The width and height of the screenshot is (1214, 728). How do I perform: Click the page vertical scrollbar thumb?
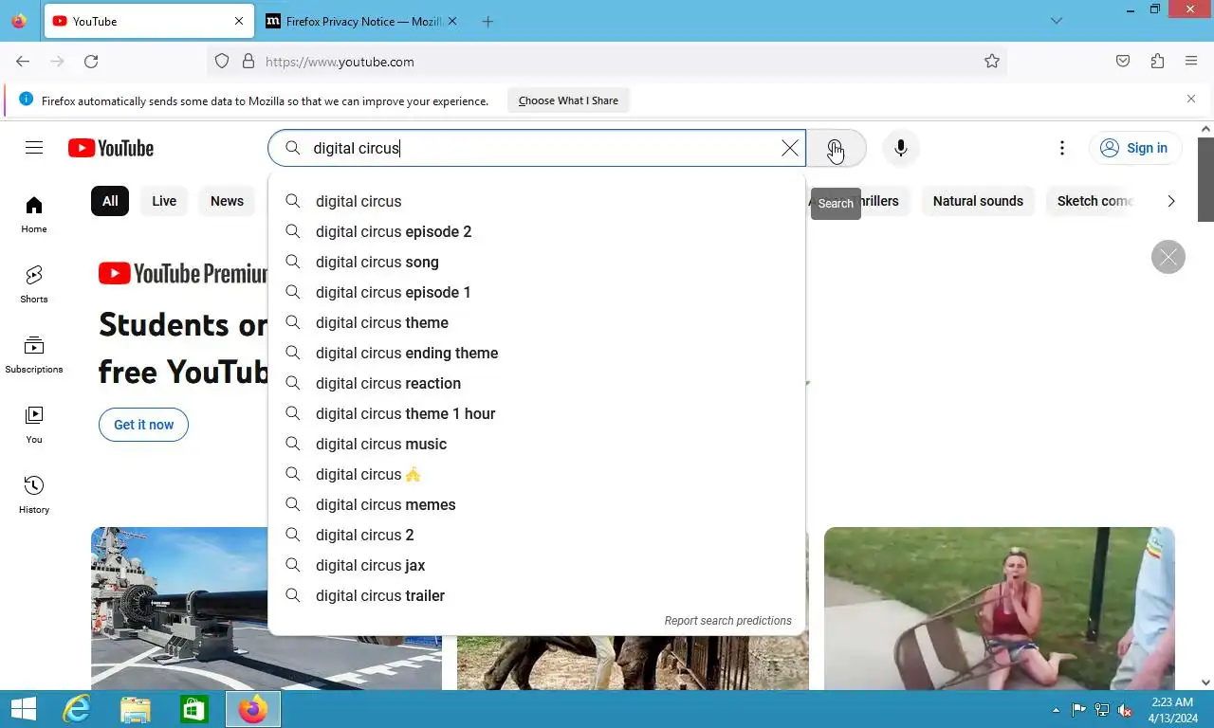tap(1205, 180)
